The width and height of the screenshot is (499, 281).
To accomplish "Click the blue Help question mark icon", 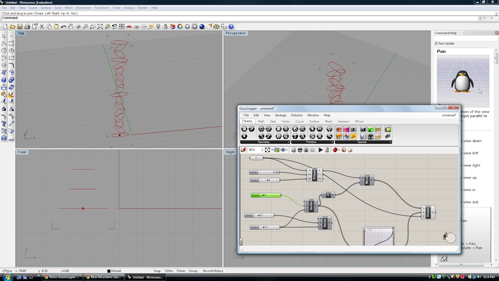I will 231,27.
